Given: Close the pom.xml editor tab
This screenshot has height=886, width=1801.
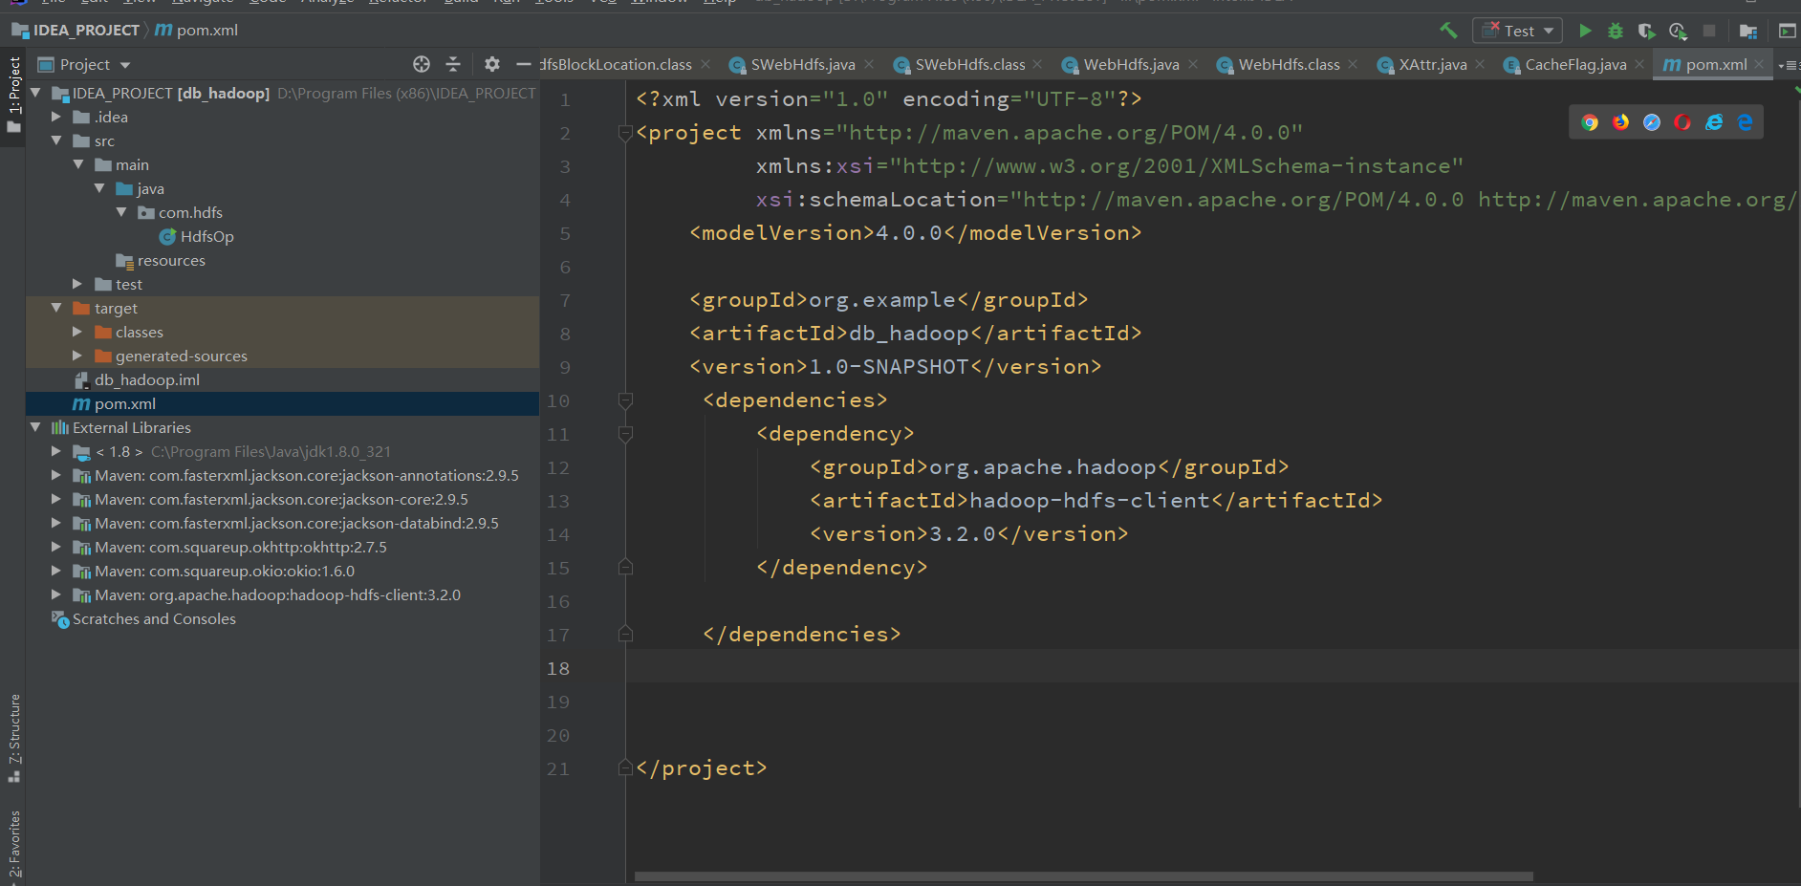Looking at the screenshot, I should click(x=1759, y=64).
